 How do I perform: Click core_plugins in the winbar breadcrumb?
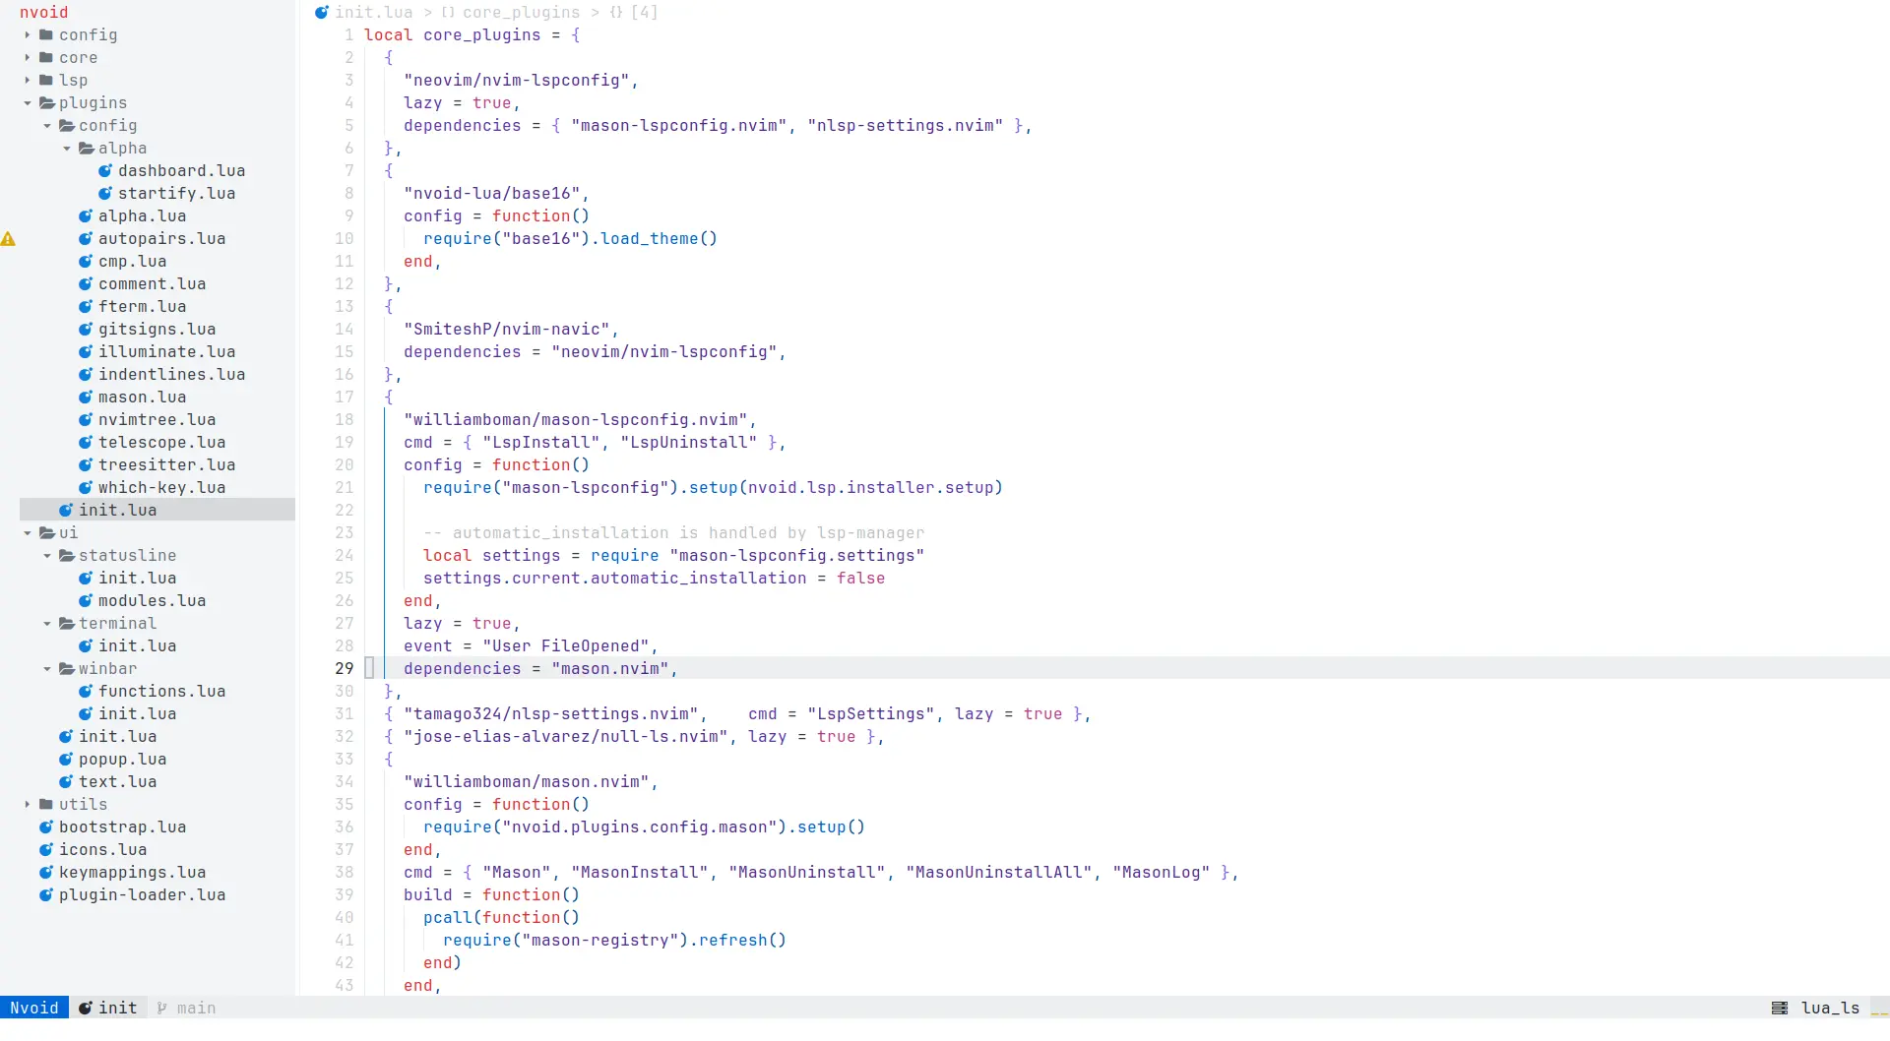pos(522,13)
